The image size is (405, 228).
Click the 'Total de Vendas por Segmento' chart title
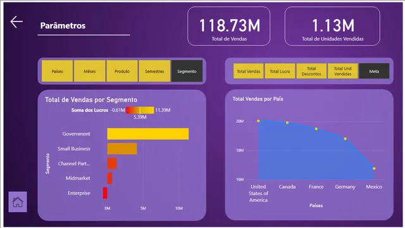click(x=91, y=100)
